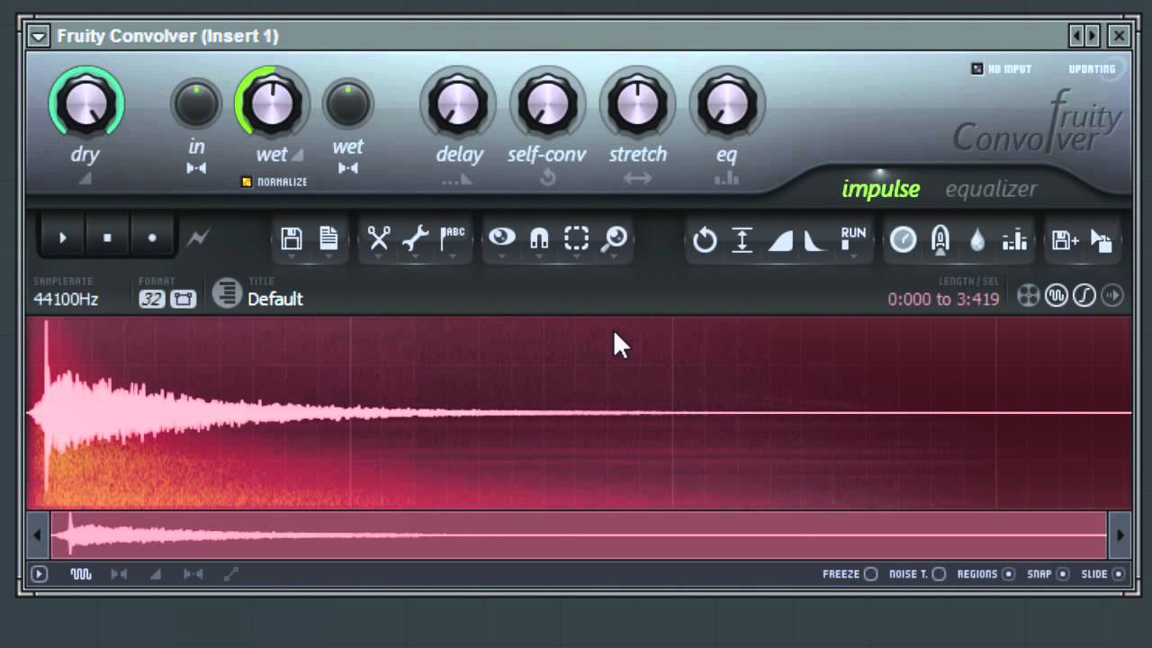Click the self-conv knob

(547, 103)
